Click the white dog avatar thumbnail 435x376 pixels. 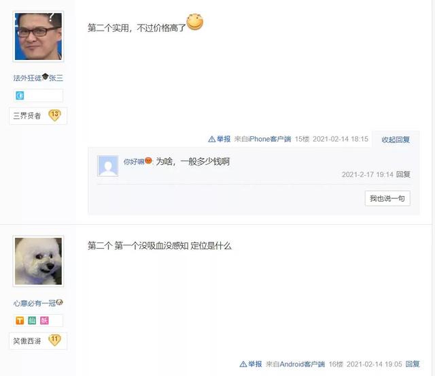(x=38, y=261)
